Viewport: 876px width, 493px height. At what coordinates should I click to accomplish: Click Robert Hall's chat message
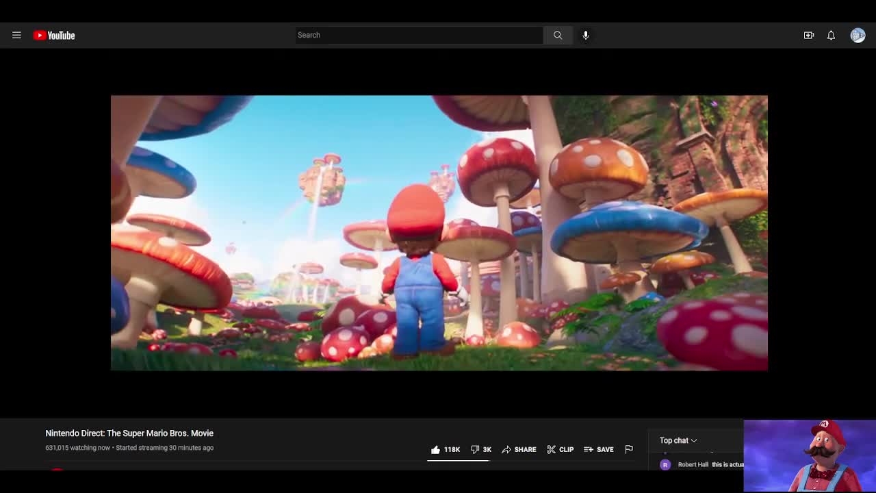point(727,464)
